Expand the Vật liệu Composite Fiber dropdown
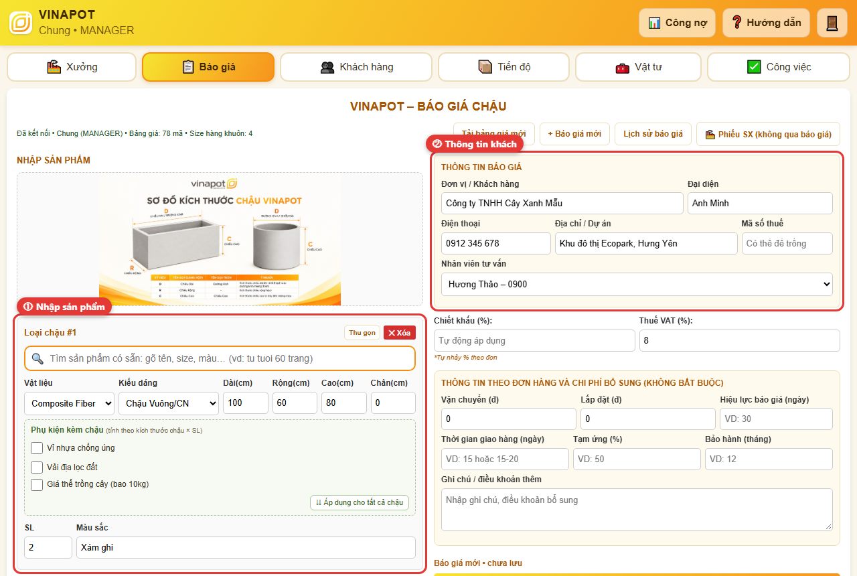 point(69,403)
